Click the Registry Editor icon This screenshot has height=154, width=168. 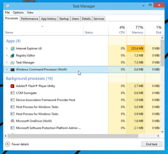point(12,55)
